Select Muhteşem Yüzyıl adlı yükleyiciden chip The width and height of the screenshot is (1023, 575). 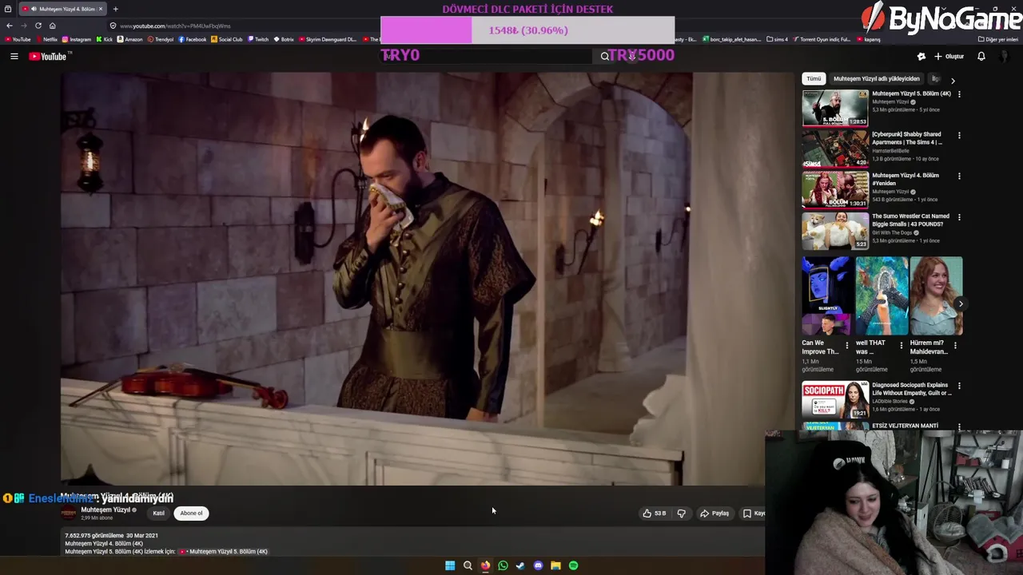coord(876,78)
